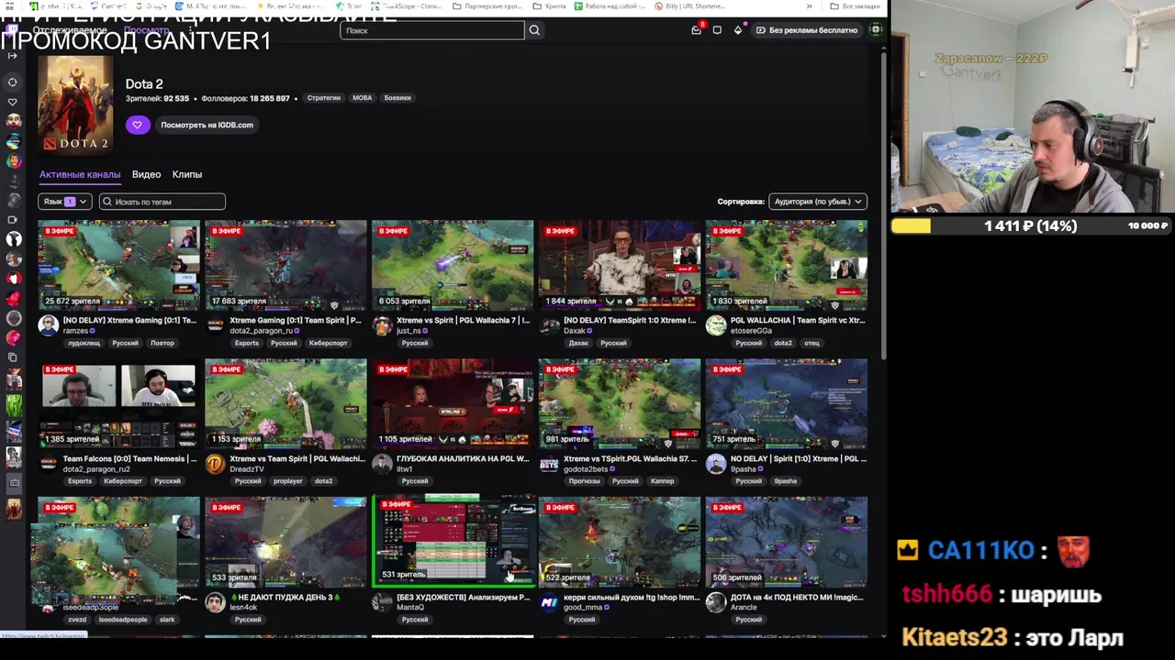
Task: Click the circular icon in left sidebar
Action: point(13,82)
